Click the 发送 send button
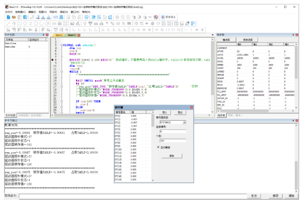Screen dimensions: 303x204 (254, 196)
